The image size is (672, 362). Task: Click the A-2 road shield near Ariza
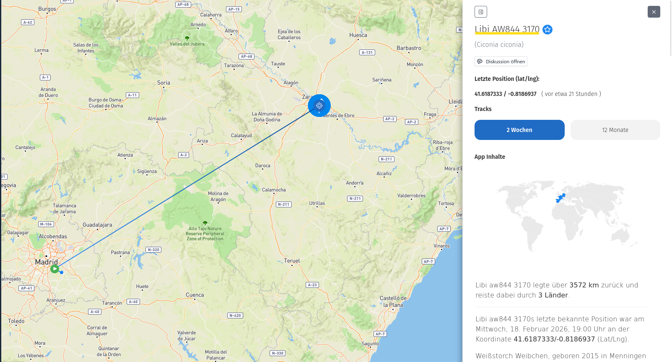(184, 155)
